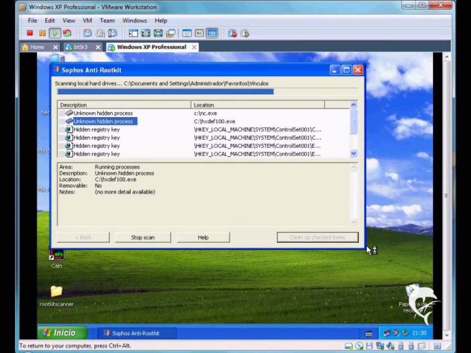Image resolution: width=471 pixels, height=353 pixels.
Task: Select the C:\hxdef100.exe location entry in list
Action: (x=214, y=121)
